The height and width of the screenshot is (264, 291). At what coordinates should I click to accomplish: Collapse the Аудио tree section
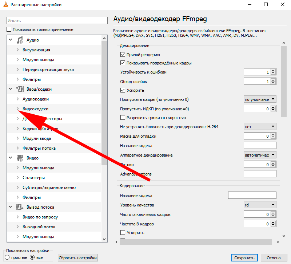[x=11, y=40]
